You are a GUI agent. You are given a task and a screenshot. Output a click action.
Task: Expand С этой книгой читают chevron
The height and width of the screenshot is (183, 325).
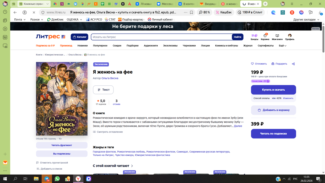(x=132, y=166)
